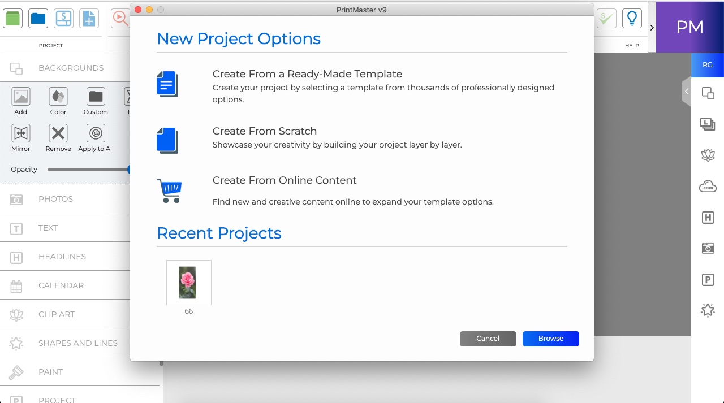
Task: Expand the TEXT panel section
Action: [x=65, y=228]
